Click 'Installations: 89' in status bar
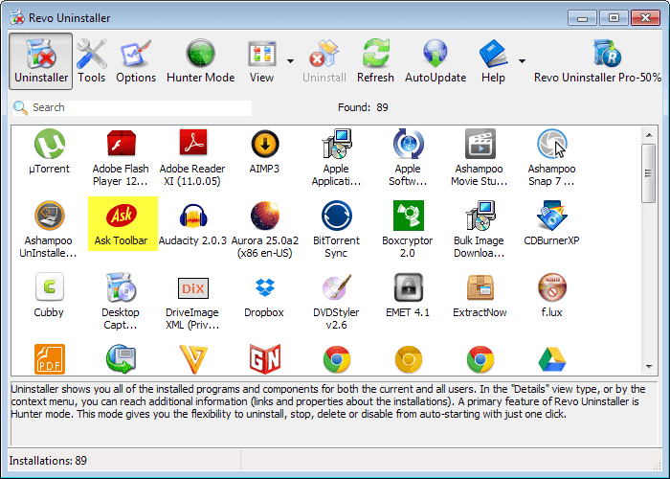Screen dimensions: 670x479 pos(48,461)
